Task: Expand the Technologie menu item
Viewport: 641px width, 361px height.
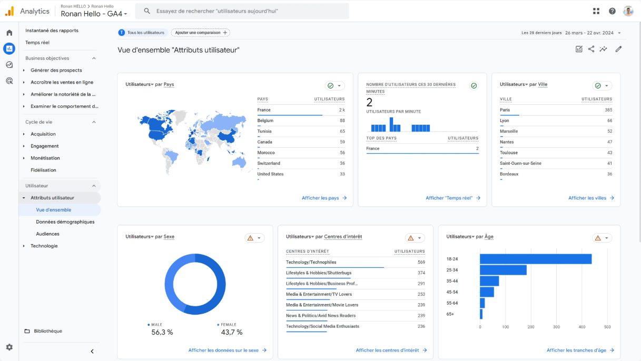Action: click(24, 246)
